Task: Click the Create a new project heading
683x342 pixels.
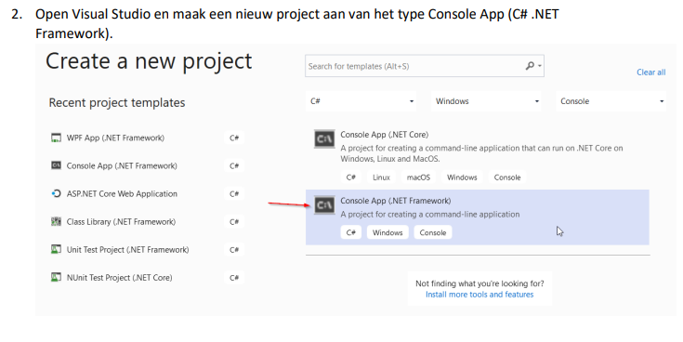Action: tap(149, 61)
